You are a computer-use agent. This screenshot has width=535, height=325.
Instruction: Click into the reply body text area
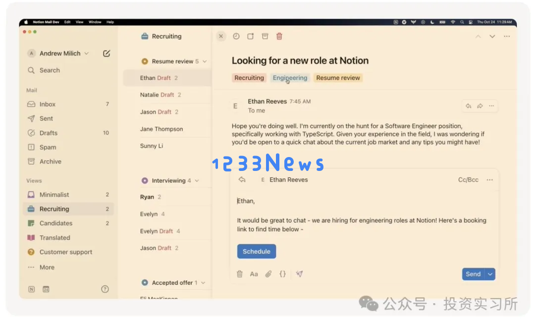(364, 215)
